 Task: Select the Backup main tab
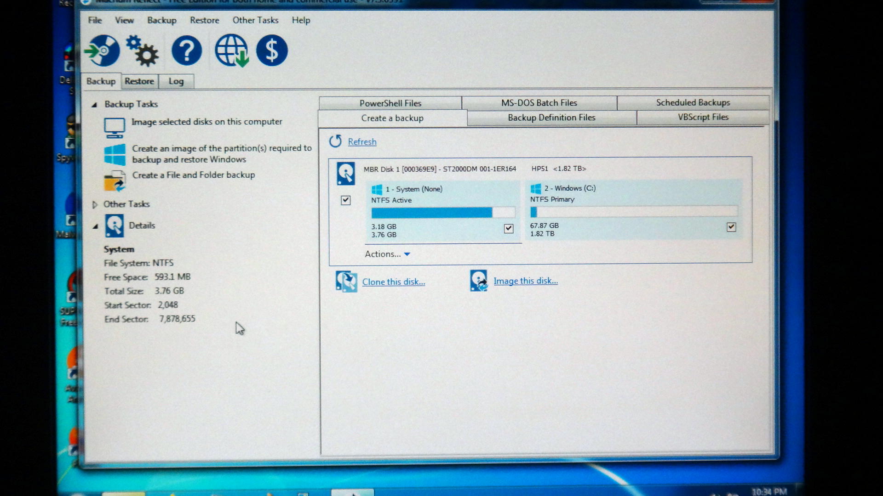click(x=101, y=81)
